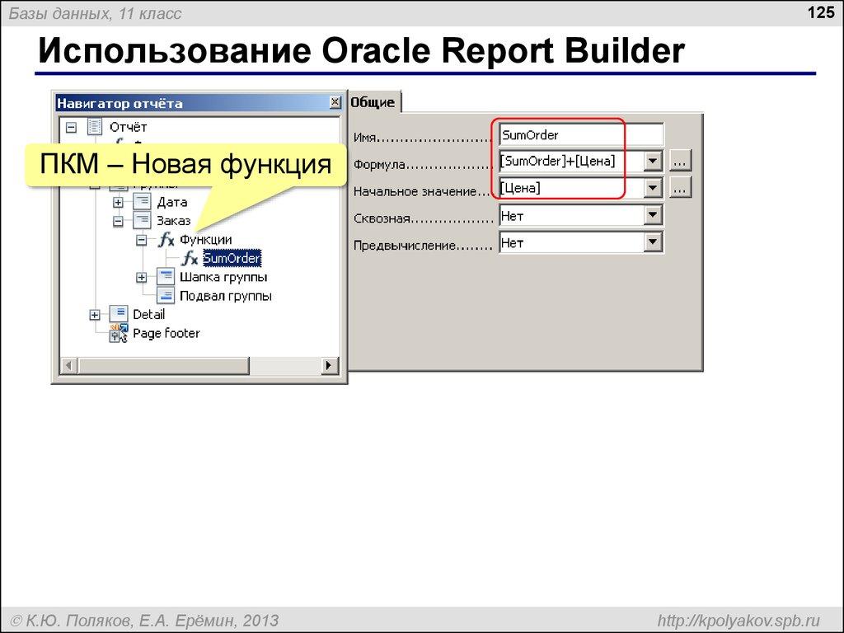
Task: Open the Предвычисление dropdown
Action: [652, 241]
